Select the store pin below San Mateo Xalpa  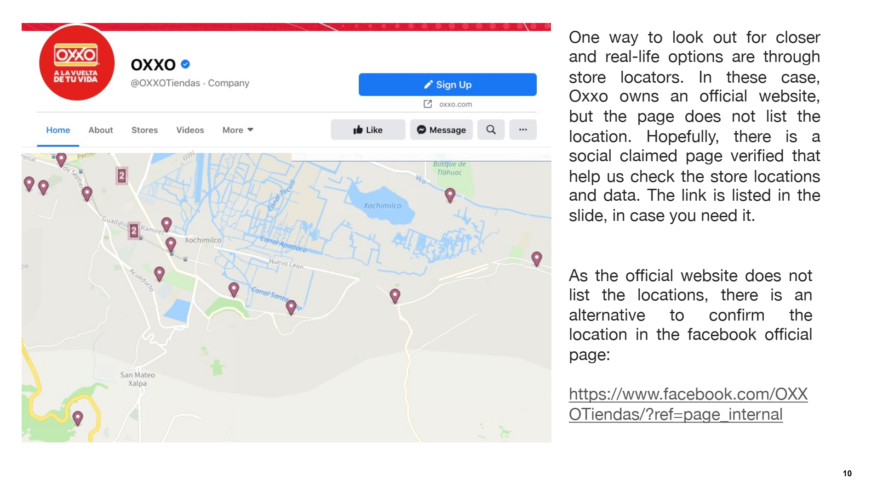click(78, 418)
